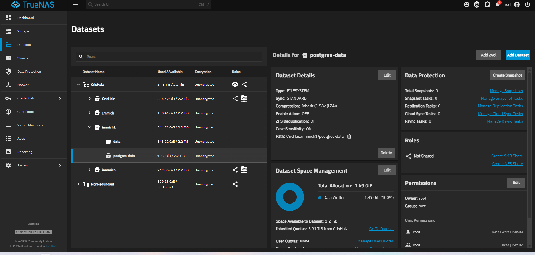
Task: Click the alerts bell notification icon
Action: pos(497,4)
